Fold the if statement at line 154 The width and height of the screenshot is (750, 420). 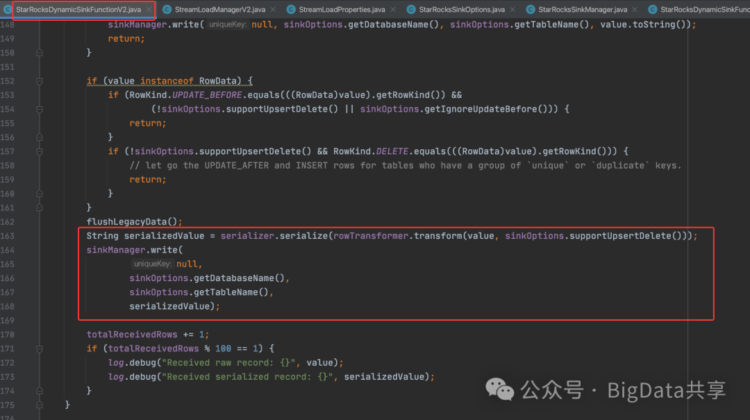40,110
